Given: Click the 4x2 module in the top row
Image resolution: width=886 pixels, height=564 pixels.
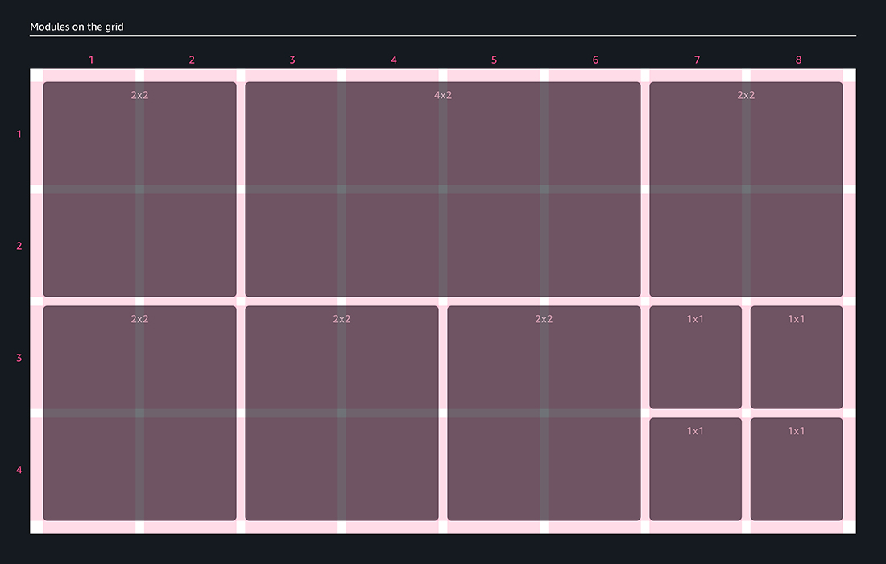Looking at the screenshot, I should pyautogui.click(x=442, y=189).
